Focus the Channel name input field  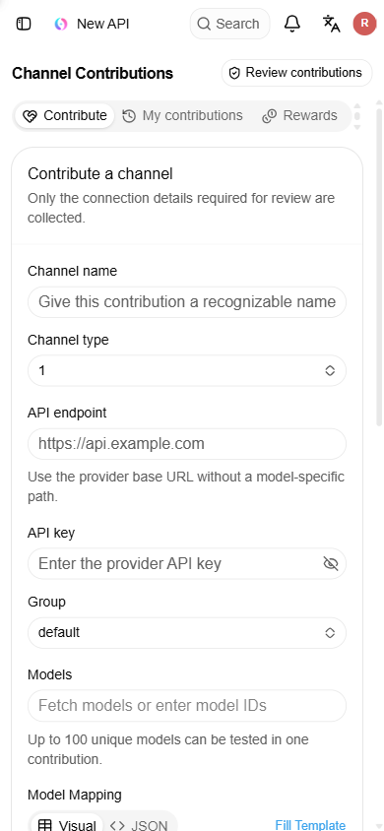(187, 302)
